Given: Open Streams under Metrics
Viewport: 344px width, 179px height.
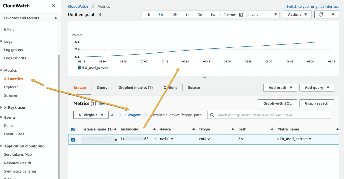Looking at the screenshot, I should click(11, 95).
